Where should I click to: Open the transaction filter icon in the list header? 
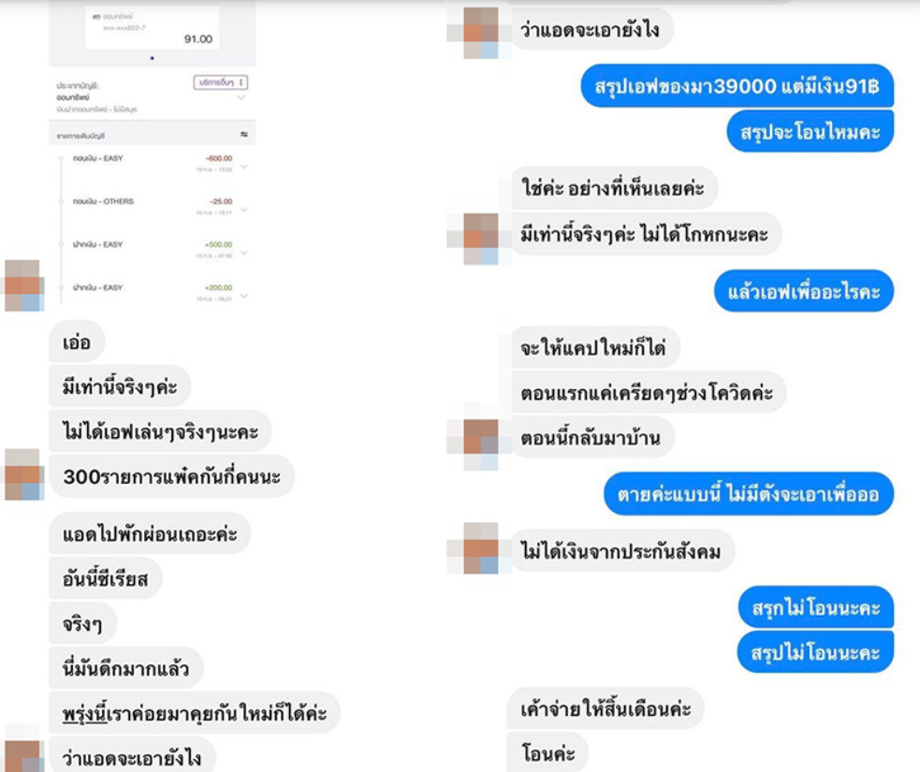coord(244,135)
